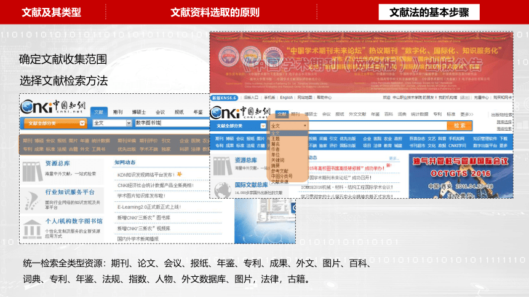The width and height of the screenshot is (529, 297).
Task: Switch to 报纸 tab on the gray-nav CNKI page
Action: 179,112
